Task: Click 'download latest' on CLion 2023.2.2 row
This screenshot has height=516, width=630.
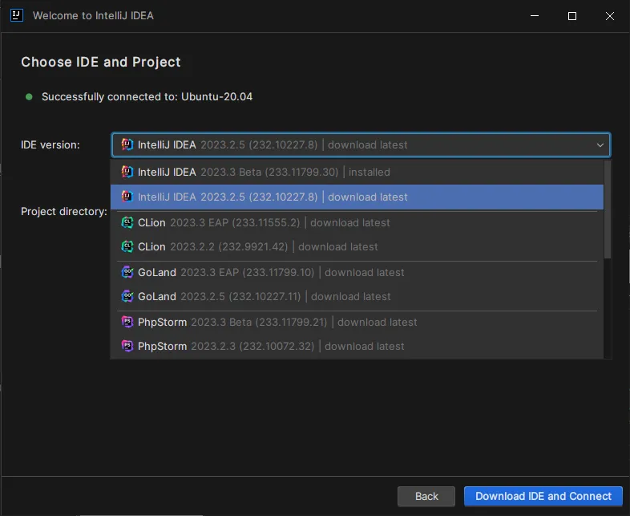Action: [338, 246]
